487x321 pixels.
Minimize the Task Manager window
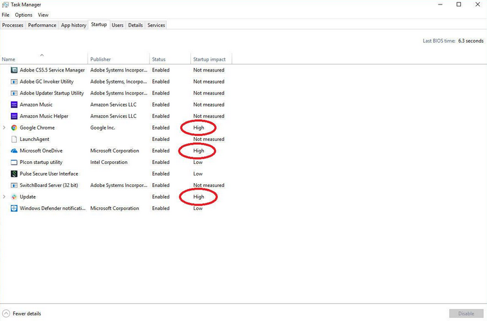pos(440,4)
